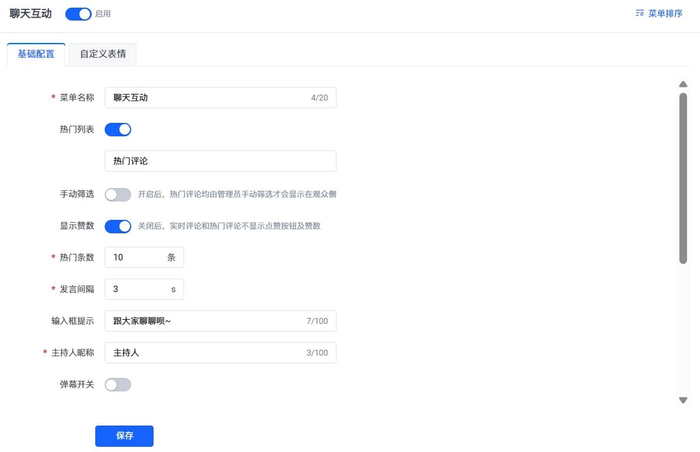The height and width of the screenshot is (452, 700).
Task: Click the 热门列表 label
Action: pos(77,129)
